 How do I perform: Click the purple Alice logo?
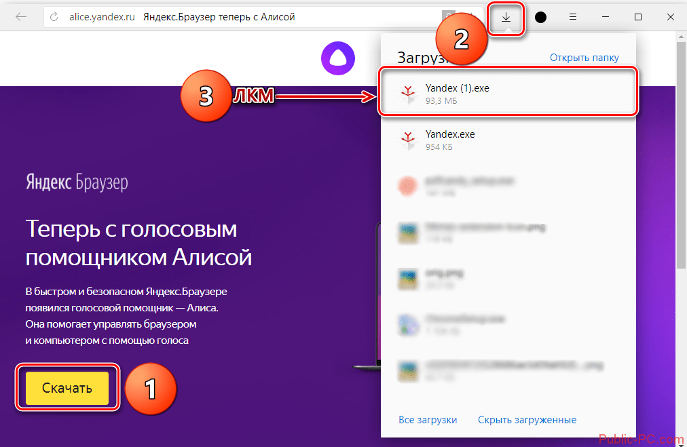click(x=338, y=58)
